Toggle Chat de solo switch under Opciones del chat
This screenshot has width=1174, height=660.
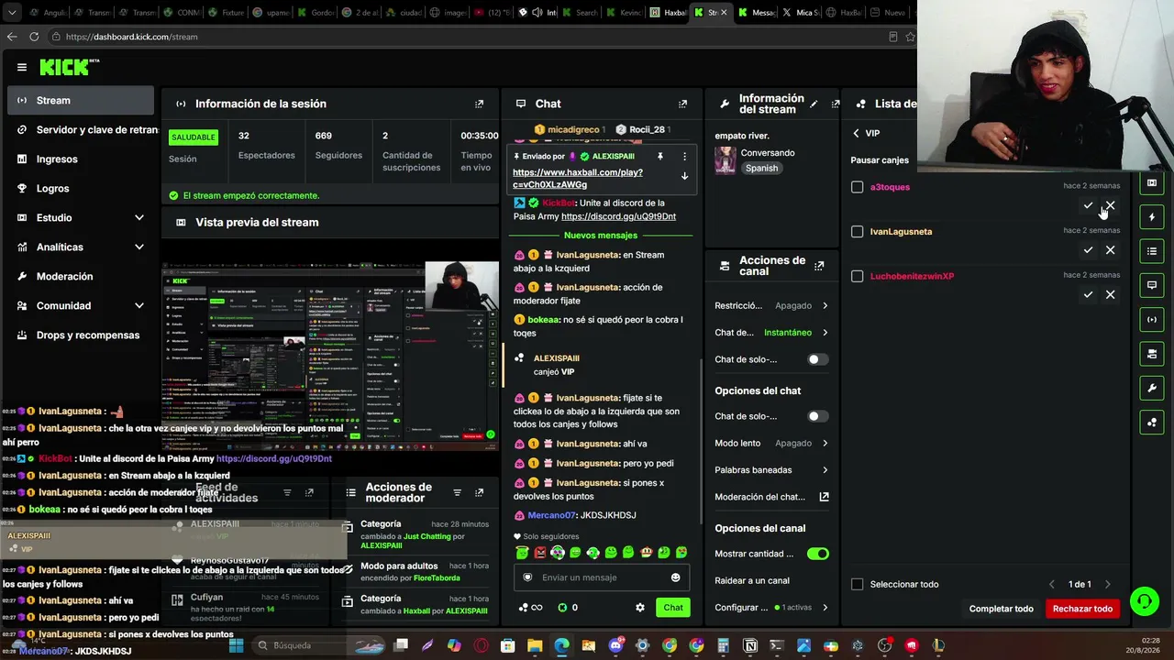(x=817, y=416)
